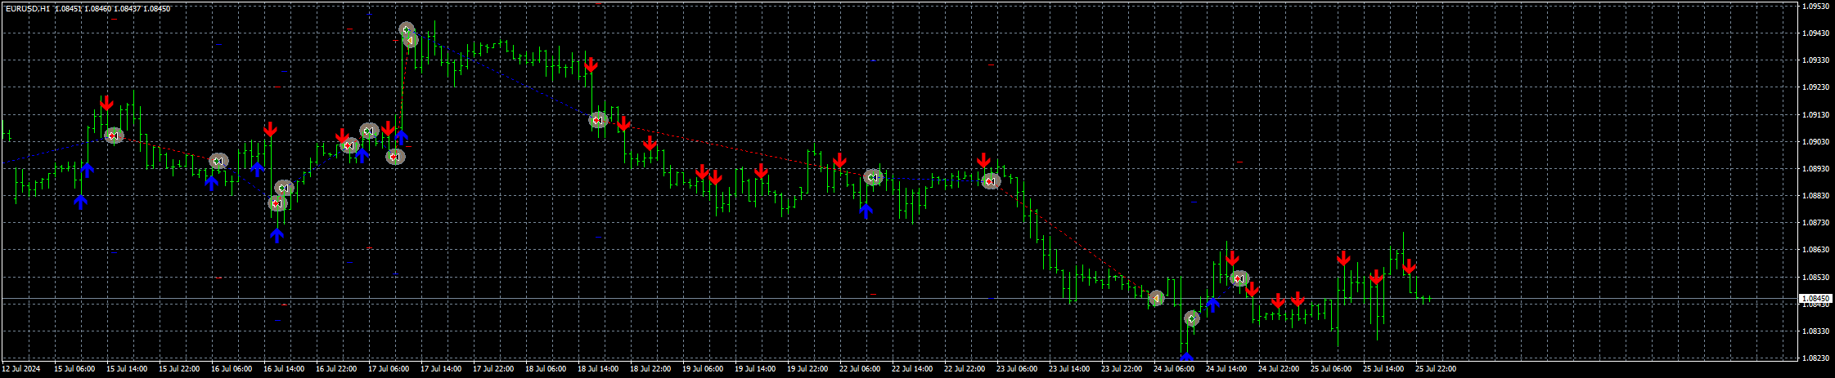
Task: Select the green marker circle at 16 Jul 14:00
Action: coord(284,189)
